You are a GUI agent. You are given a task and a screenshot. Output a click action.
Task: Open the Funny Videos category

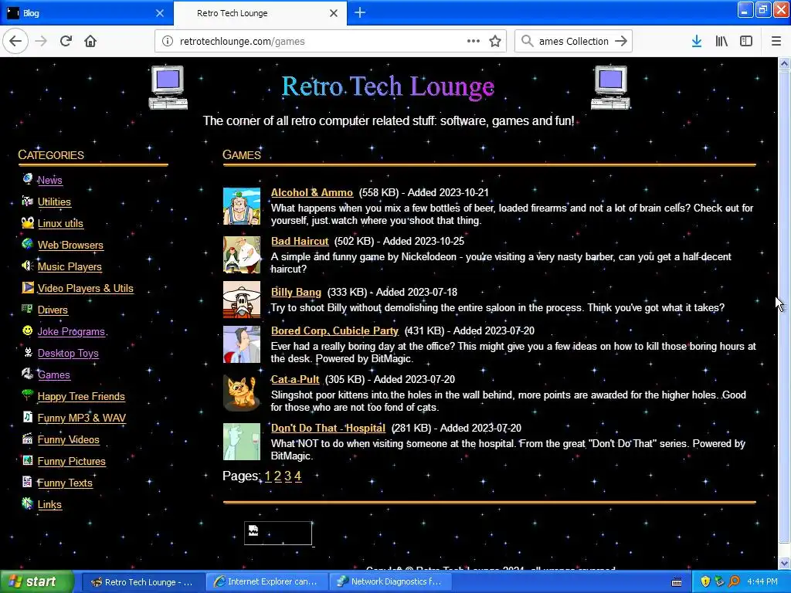point(69,439)
